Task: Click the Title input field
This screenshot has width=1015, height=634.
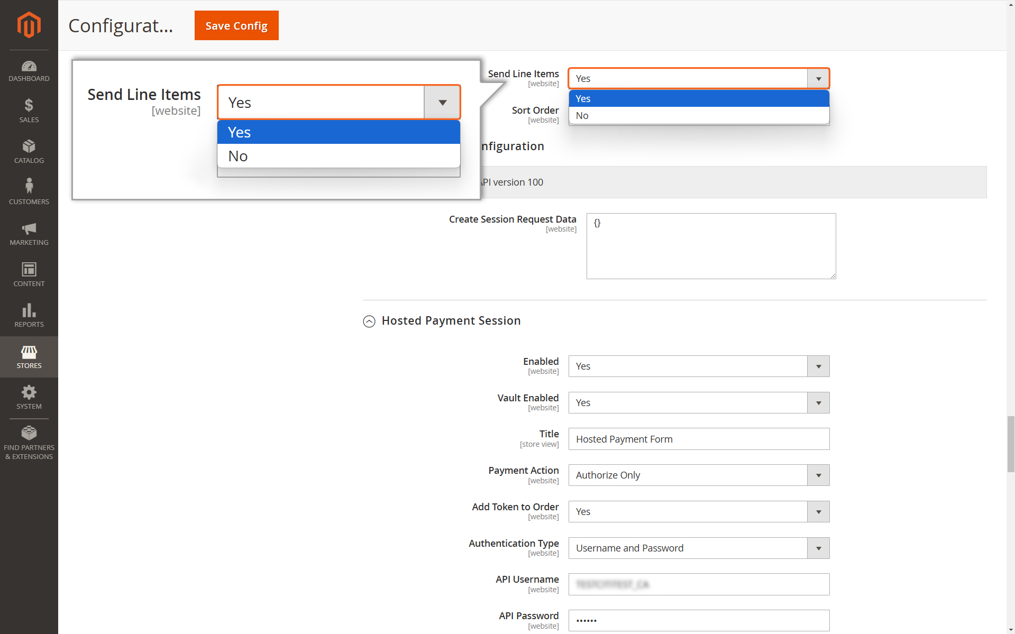Action: coord(699,439)
